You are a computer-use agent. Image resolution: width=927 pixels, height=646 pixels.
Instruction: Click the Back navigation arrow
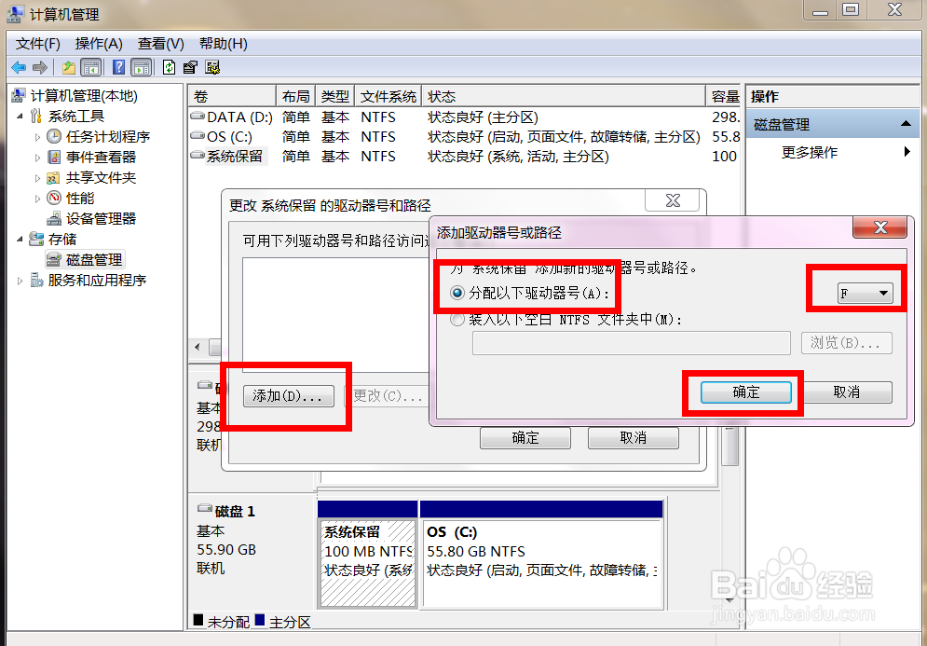[x=19, y=67]
